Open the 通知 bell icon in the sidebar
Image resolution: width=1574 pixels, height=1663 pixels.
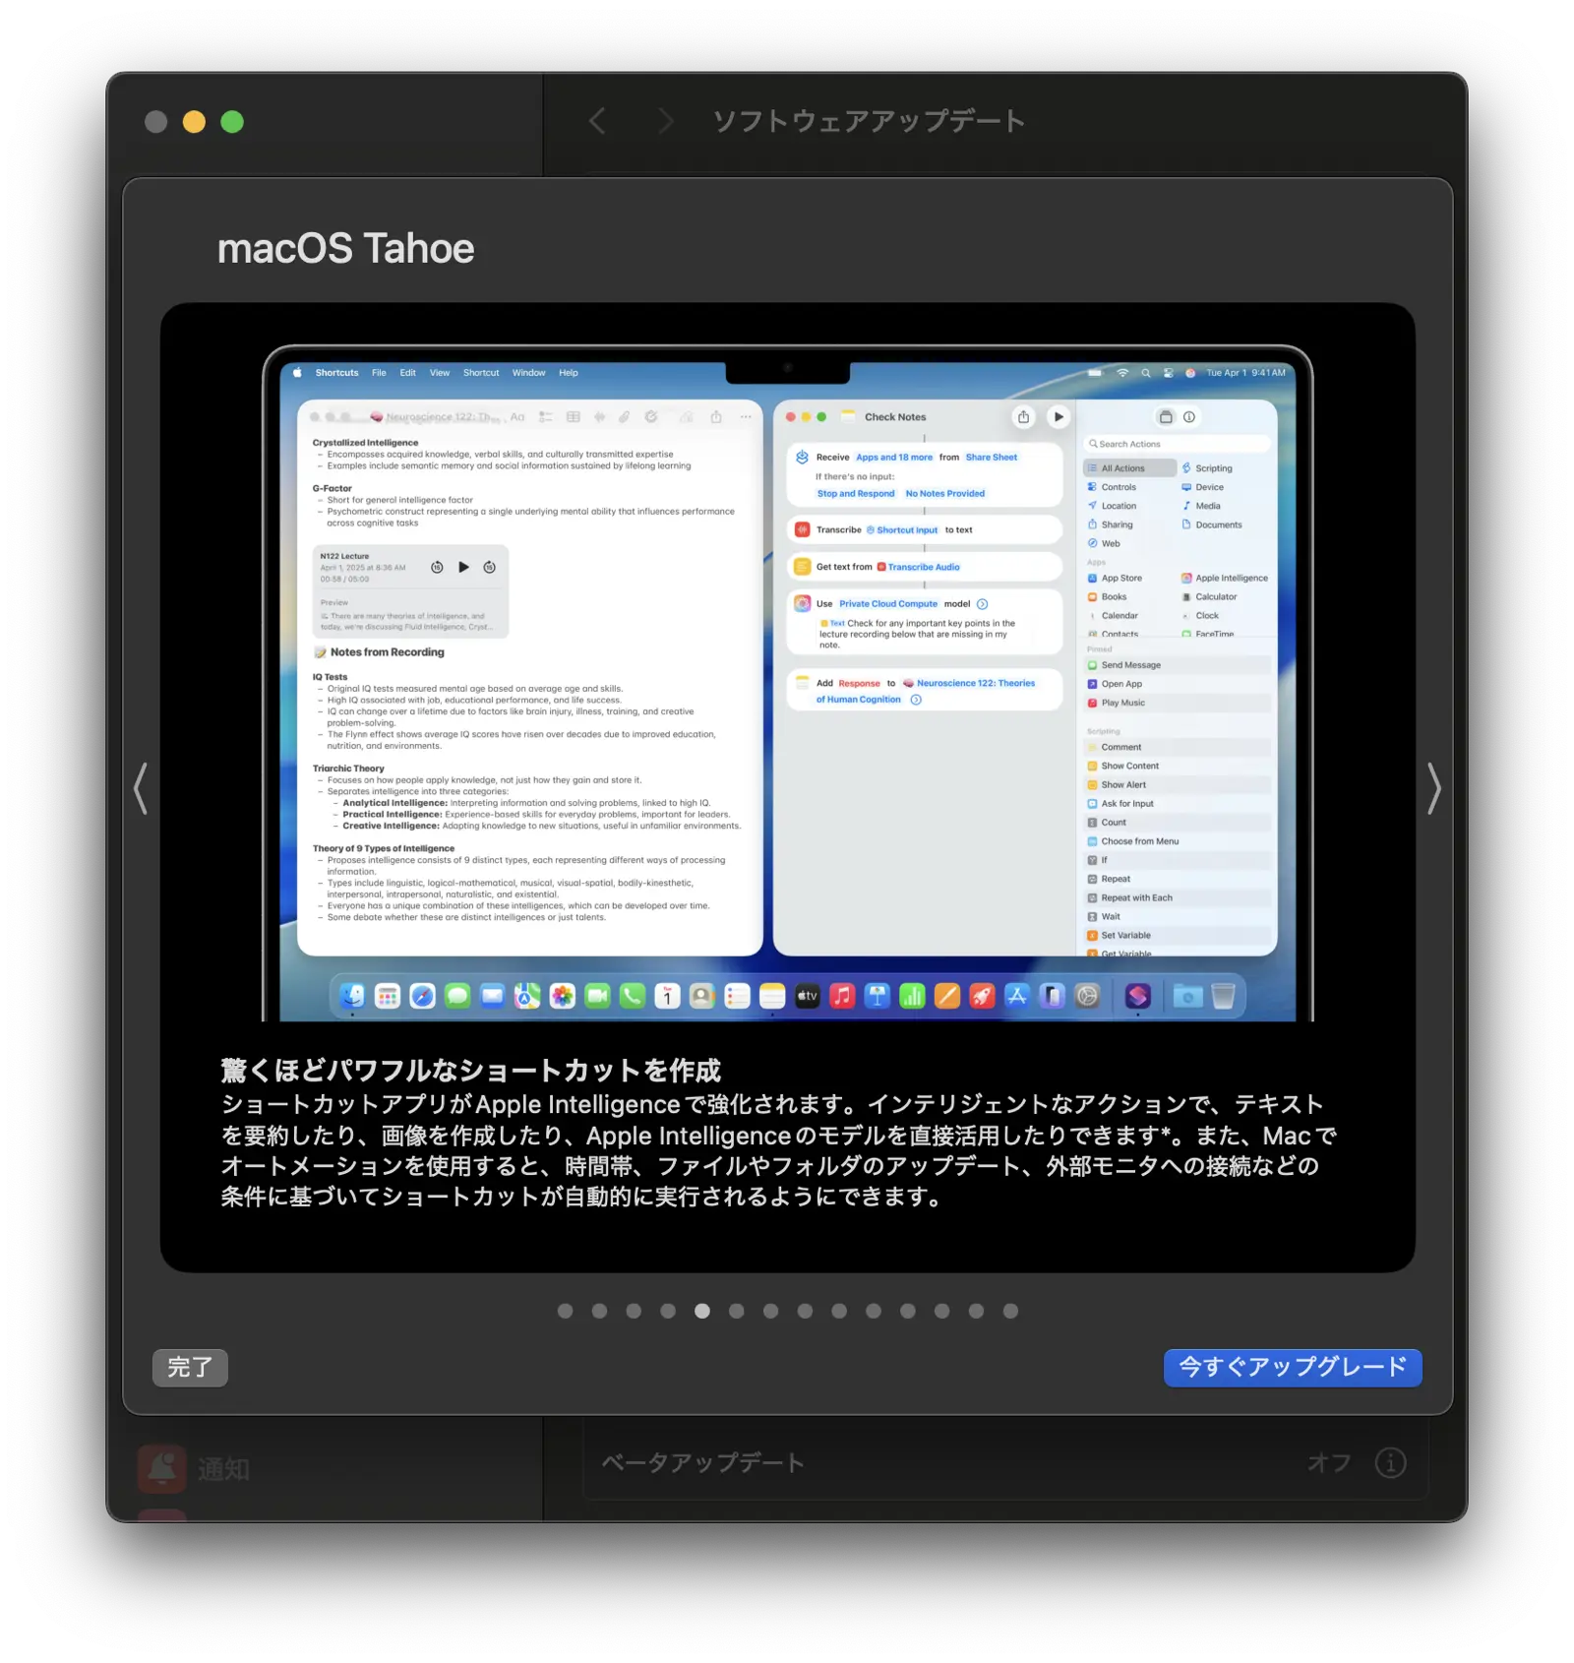pyautogui.click(x=162, y=1468)
